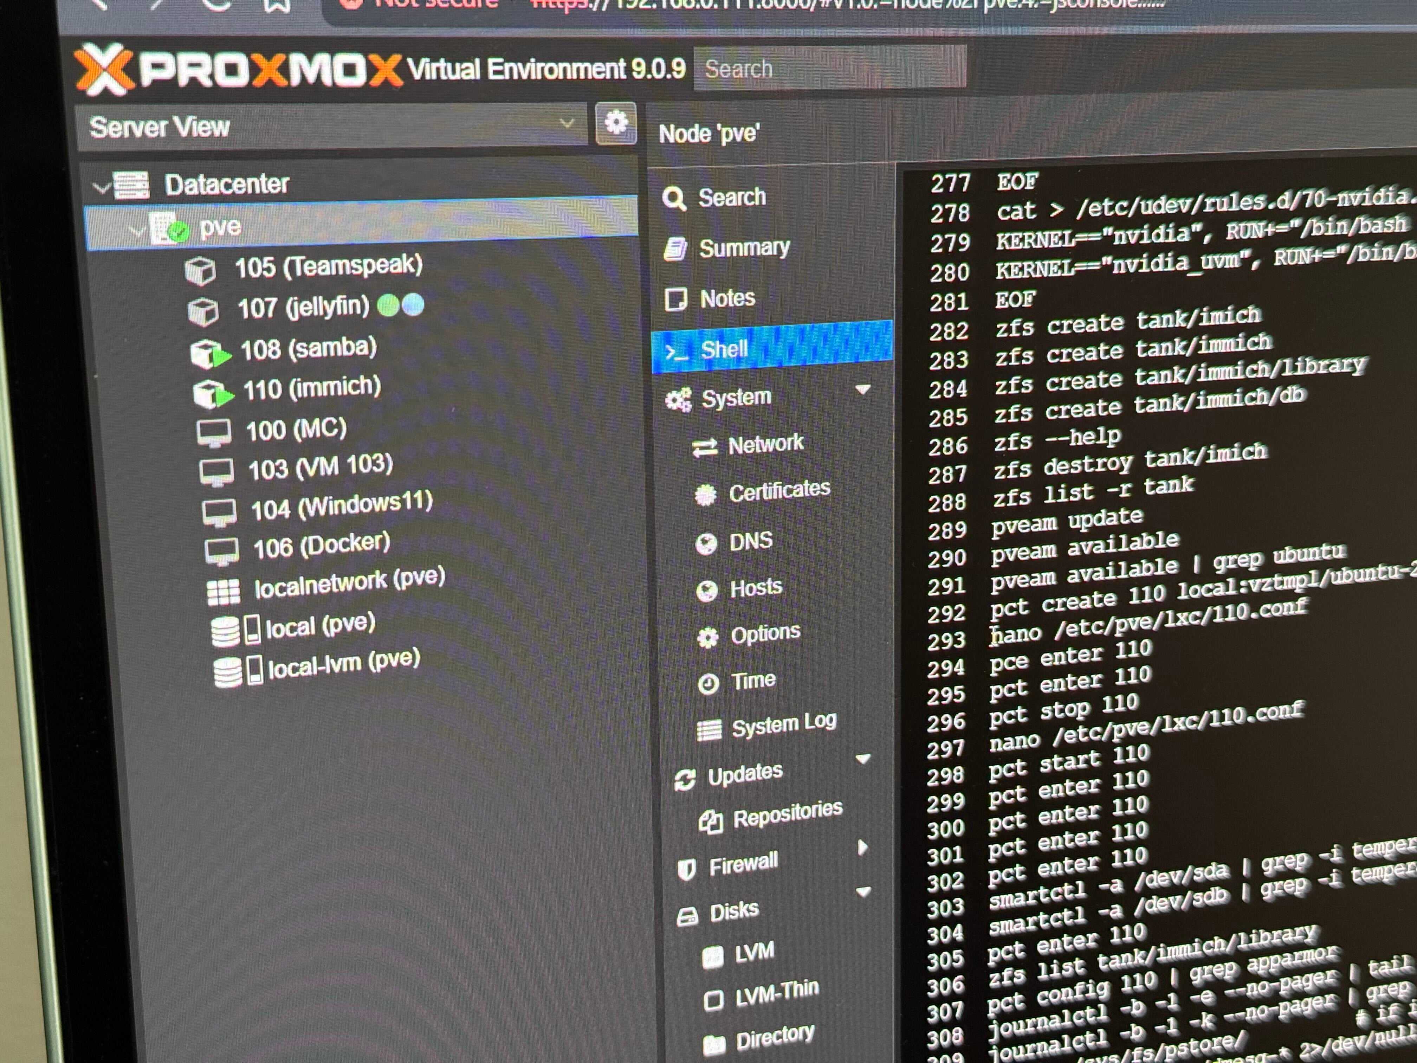Select 106 (Docker) virtual machine
Image resolution: width=1417 pixels, height=1063 pixels.
tap(322, 545)
